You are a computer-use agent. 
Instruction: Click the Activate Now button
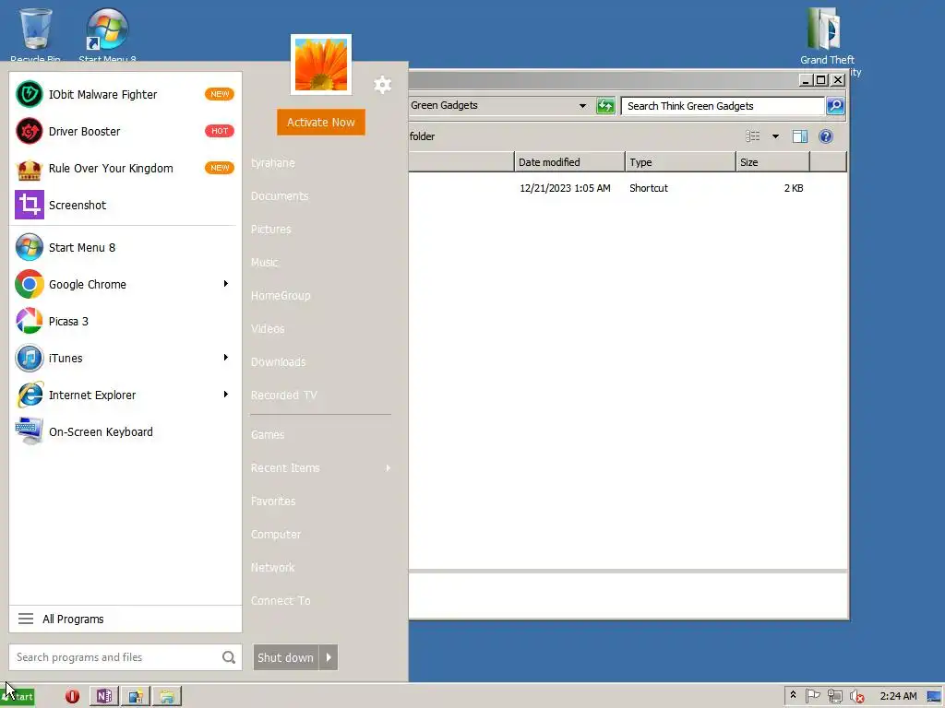[x=320, y=123]
